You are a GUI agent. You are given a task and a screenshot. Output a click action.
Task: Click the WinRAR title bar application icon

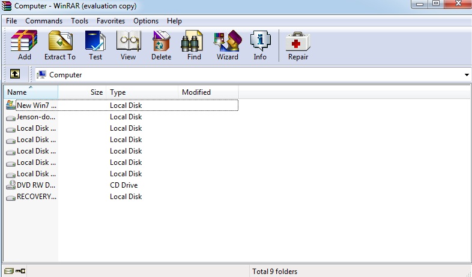pyautogui.click(x=7, y=6)
